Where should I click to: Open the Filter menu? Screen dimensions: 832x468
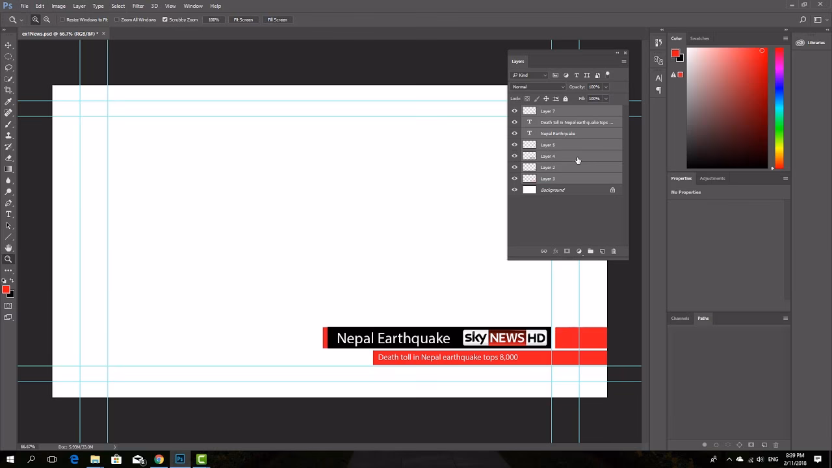point(138,6)
